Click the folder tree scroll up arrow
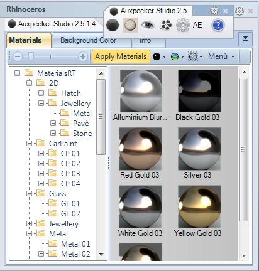Image resolution: width=259 pixels, height=271 pixels. click(x=101, y=73)
